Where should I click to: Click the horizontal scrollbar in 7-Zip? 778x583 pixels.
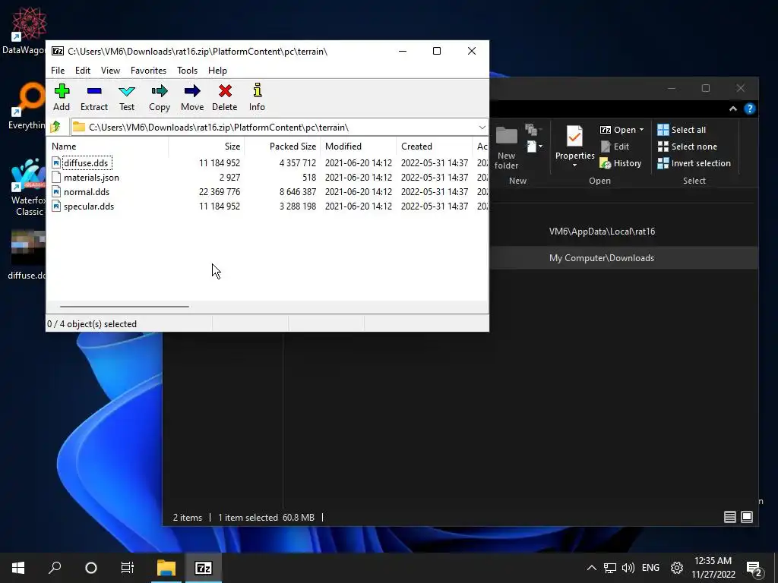(x=124, y=307)
